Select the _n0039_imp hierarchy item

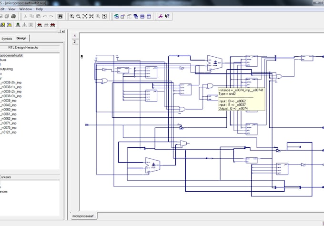point(9,101)
